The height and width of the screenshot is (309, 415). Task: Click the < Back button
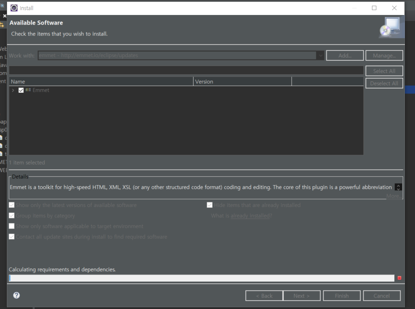pos(264,296)
